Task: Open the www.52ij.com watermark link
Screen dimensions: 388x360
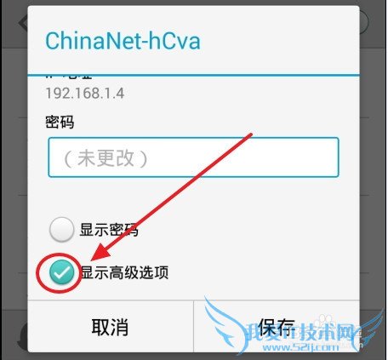Action: (x=301, y=347)
